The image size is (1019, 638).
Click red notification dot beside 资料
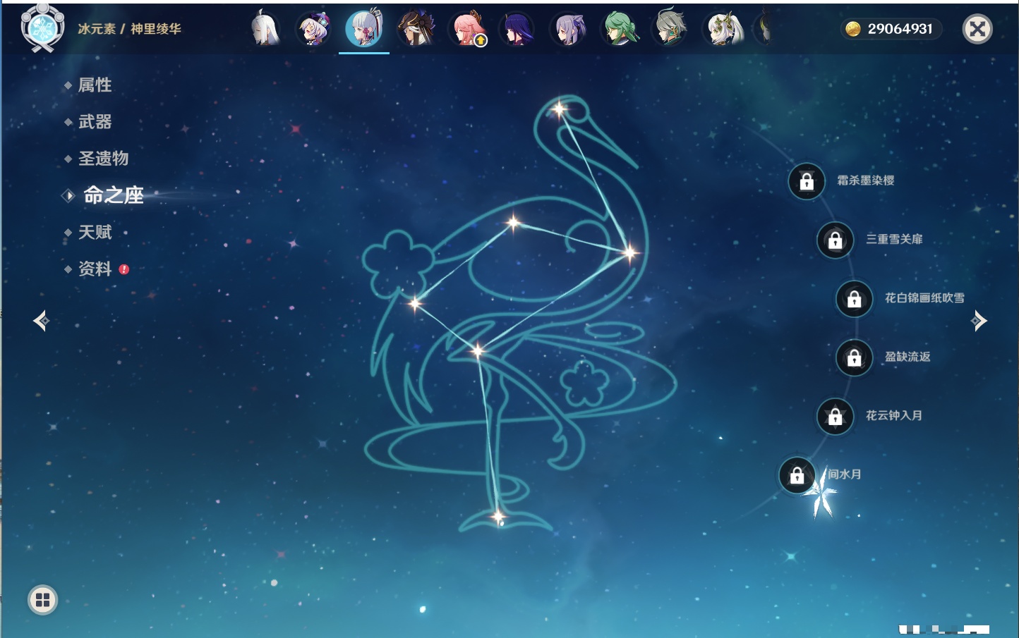[124, 269]
